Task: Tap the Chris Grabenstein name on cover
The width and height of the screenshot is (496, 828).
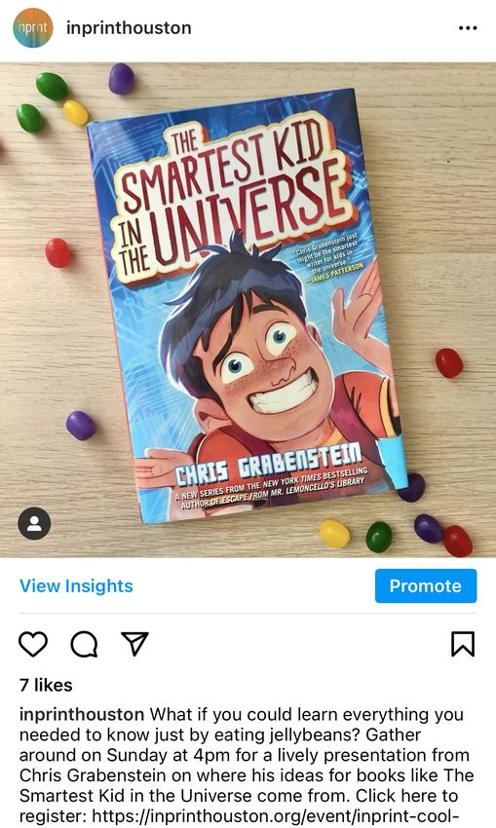Action: [x=268, y=464]
